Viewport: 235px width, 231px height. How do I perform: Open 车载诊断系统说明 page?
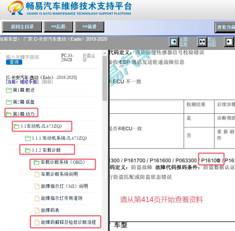59,174
